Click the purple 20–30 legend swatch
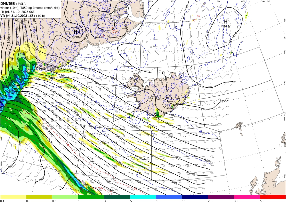The width and height of the screenshot is (286, 203). 221,197
